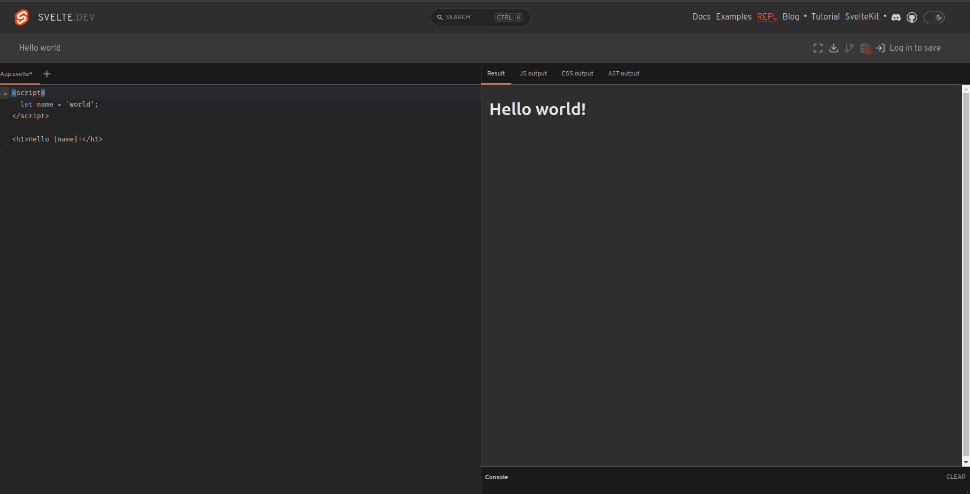Click the "<h1>Hello {name}!</h1>" code line
970x494 pixels.
[58, 139]
